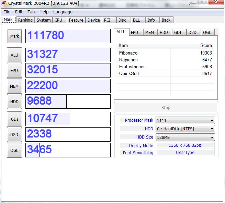
Task: Change the HDD Size dropdown value
Action: point(185,137)
